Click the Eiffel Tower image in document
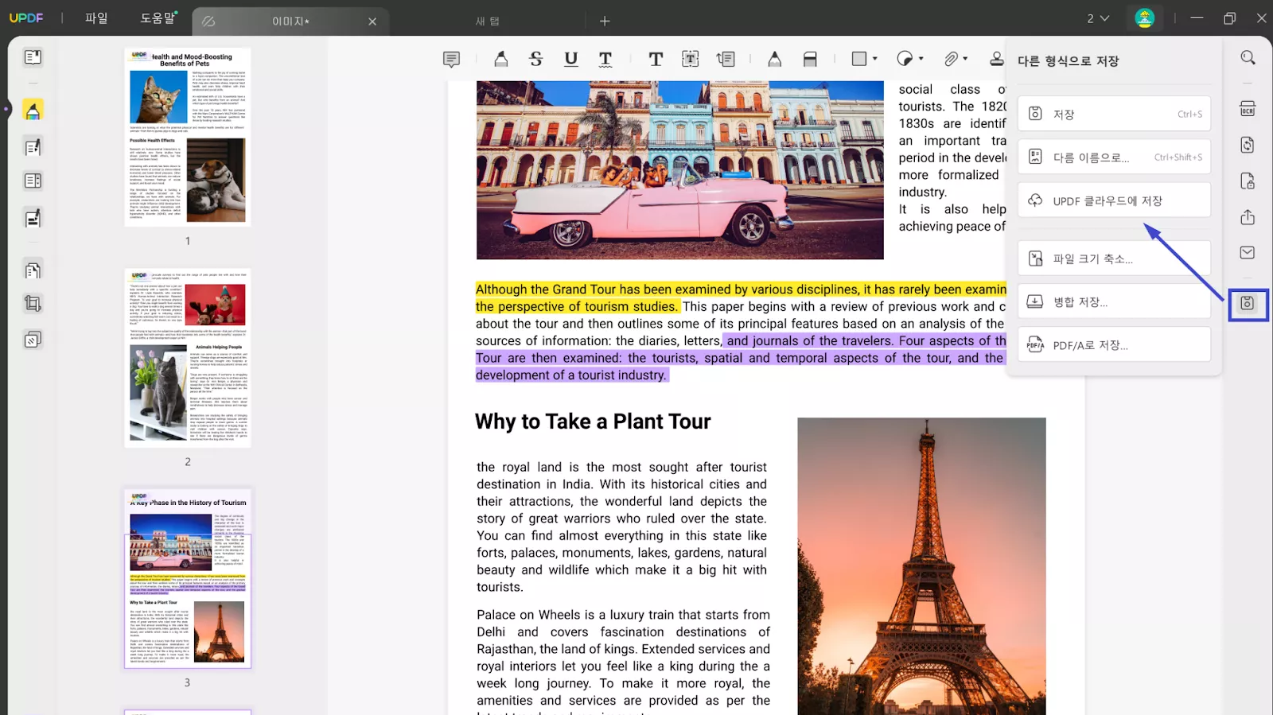 [921, 566]
